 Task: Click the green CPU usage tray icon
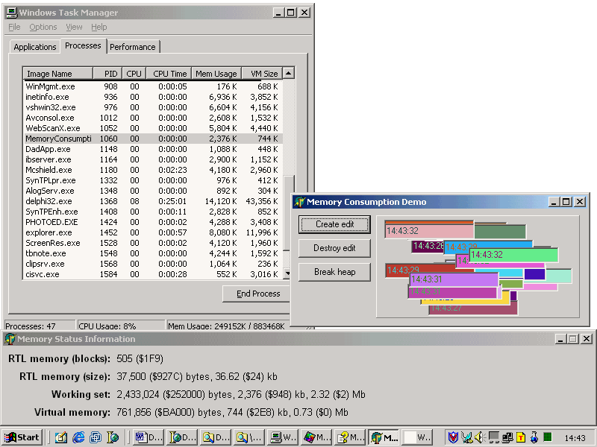coord(547,437)
